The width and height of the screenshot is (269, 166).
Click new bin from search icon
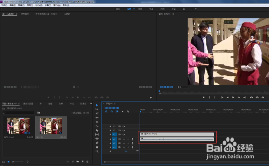click(38, 113)
